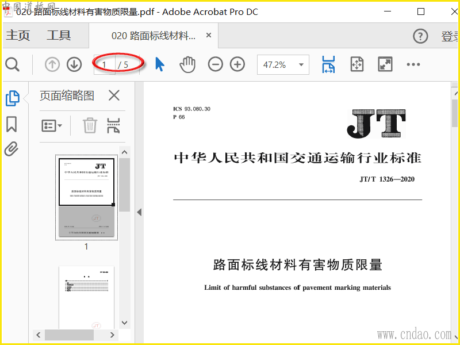This screenshot has height=345, width=460.
Task: Click the search magnifier icon
Action: click(x=12, y=64)
